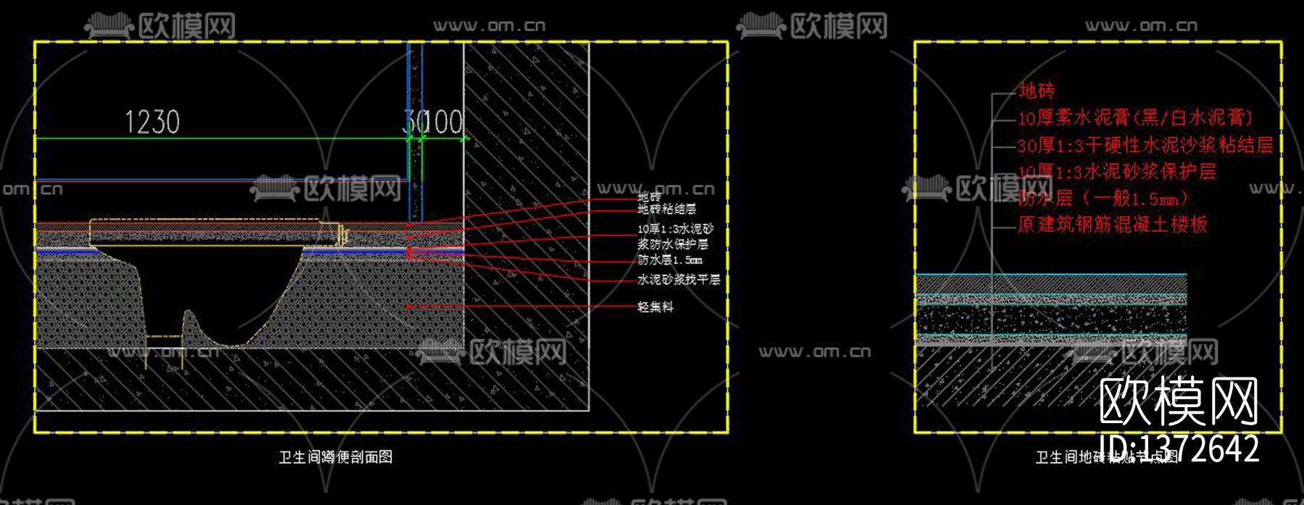The height and width of the screenshot is (505, 1304).
Task: Click the 地砖粘结层 annotation
Action: [666, 209]
